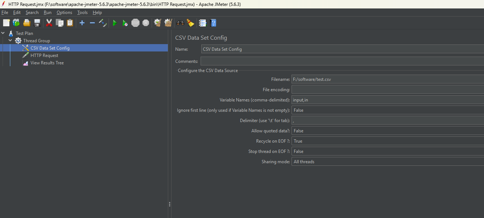
Task: Clear results with single broom gear icon
Action: pyautogui.click(x=158, y=23)
